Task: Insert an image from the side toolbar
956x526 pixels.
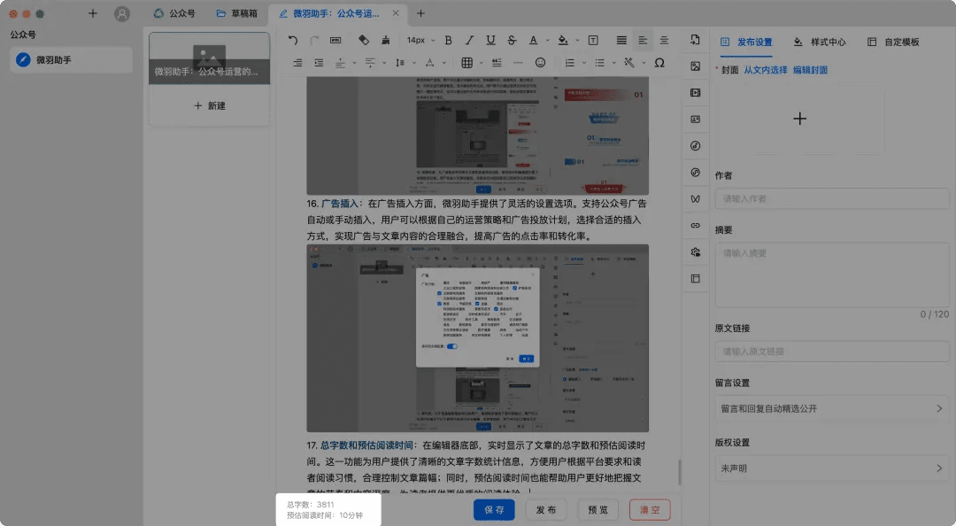Action: point(696,66)
